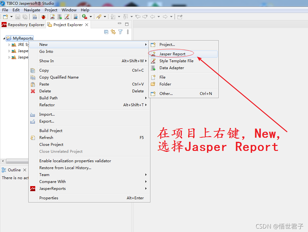Open the Help menu
The width and height of the screenshot is (308, 232).
point(85,10)
